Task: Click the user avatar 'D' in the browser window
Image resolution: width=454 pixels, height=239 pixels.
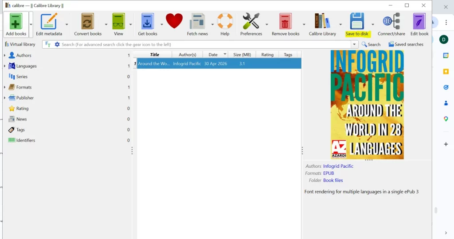Action: pyautogui.click(x=443, y=39)
